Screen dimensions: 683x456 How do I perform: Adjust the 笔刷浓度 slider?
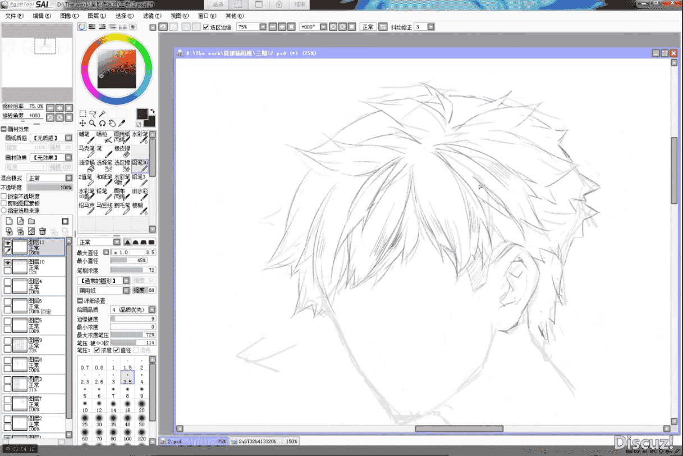[x=132, y=270]
